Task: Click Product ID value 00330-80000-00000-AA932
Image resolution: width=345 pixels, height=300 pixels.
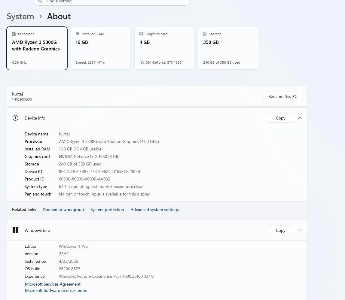Action: tap(84, 179)
